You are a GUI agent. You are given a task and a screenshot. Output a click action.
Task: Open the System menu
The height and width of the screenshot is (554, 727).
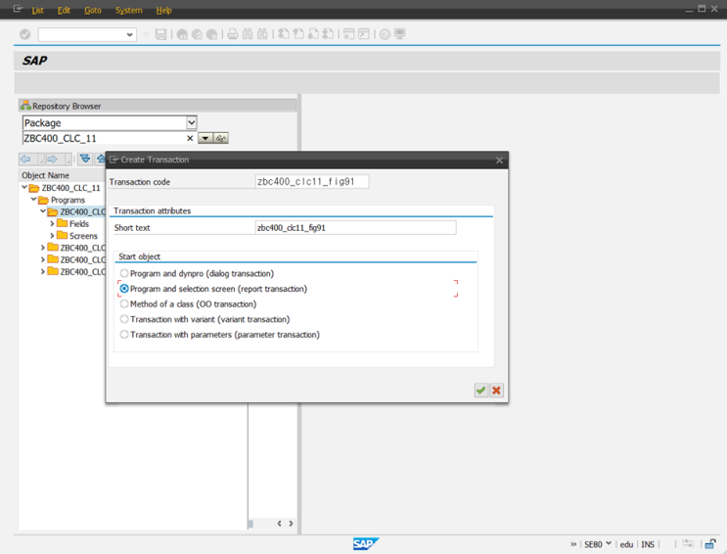click(x=128, y=11)
